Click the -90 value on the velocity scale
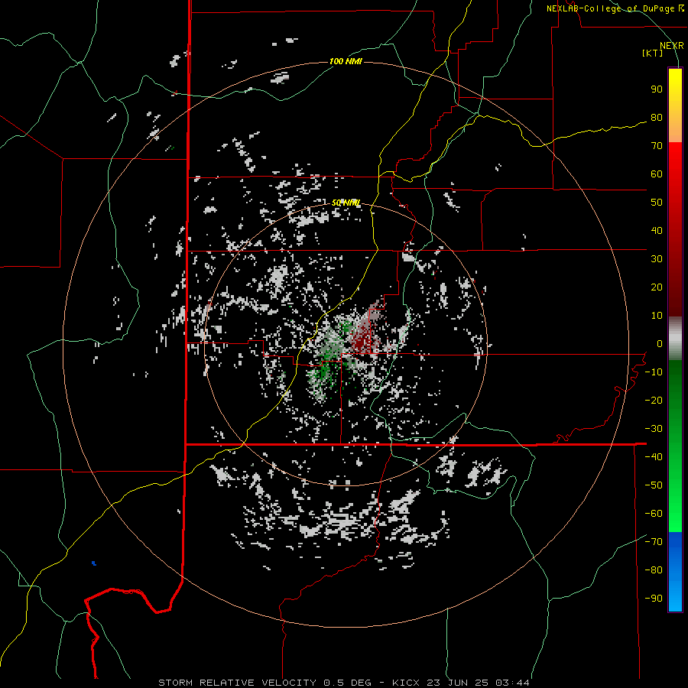The width and height of the screenshot is (688, 688). tap(654, 599)
